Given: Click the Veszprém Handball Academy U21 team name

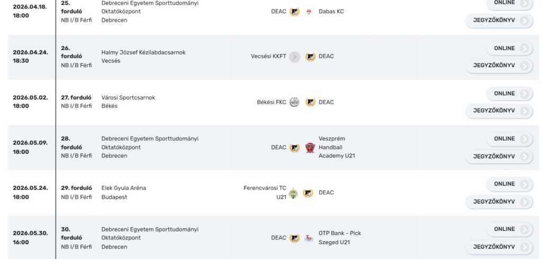Looking at the screenshot, I should [337, 147].
